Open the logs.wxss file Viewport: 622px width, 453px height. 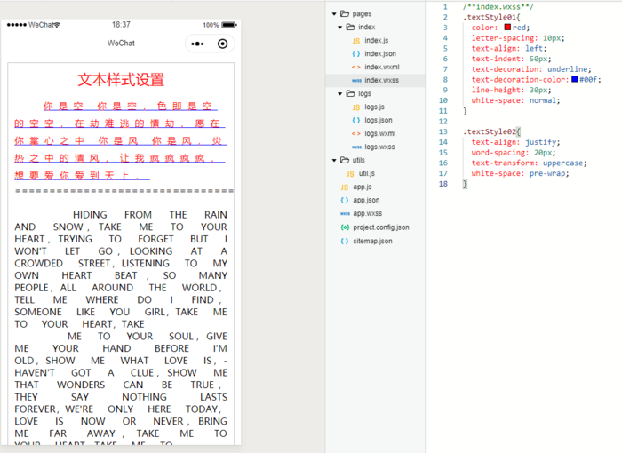pos(379,147)
